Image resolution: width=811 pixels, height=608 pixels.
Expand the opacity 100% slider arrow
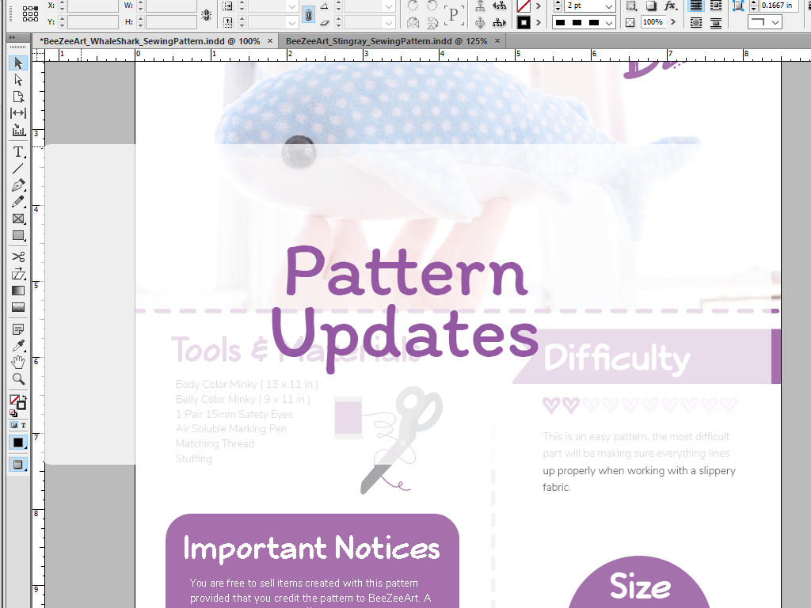click(x=673, y=22)
